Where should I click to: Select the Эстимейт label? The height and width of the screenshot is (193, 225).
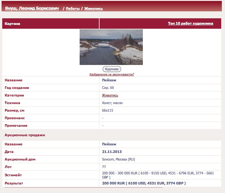[x=13, y=175]
